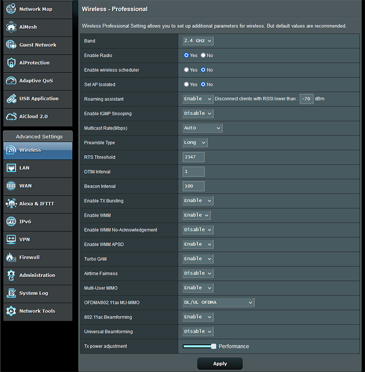
Task: Select Yes for Enable wireless scheduler
Action: (187, 70)
